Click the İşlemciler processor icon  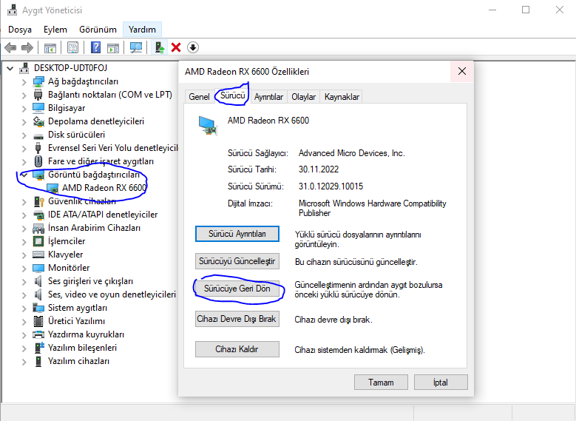(38, 241)
